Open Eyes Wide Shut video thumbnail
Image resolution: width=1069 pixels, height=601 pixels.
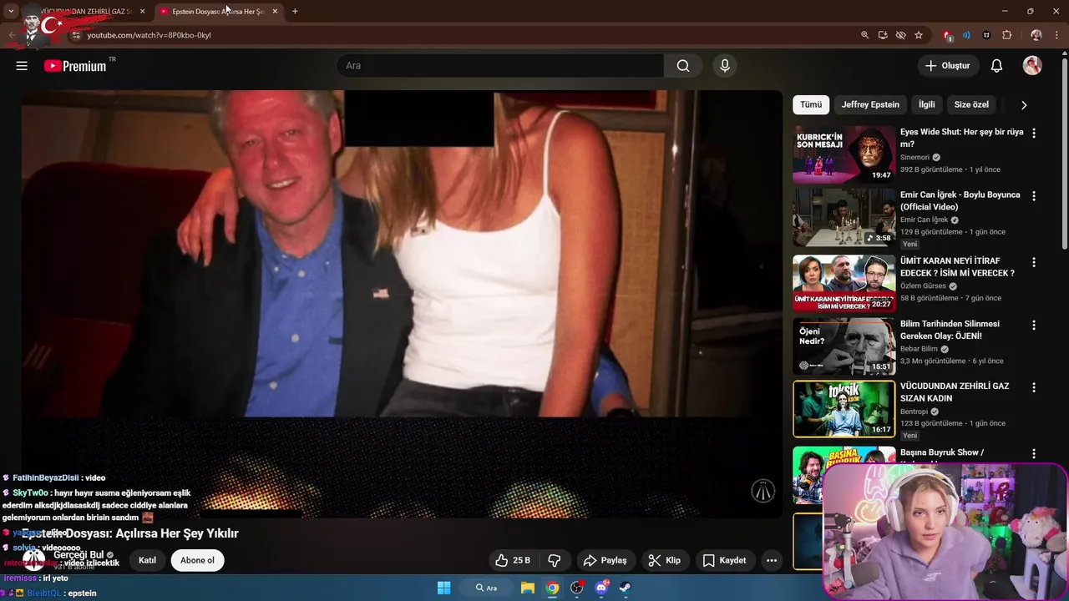pyautogui.click(x=844, y=154)
